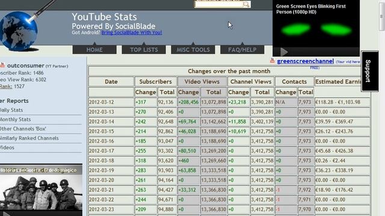This screenshot has width=385, height=216.
Task: Click 'Changes over the past month' heading
Action: [x=229, y=71]
